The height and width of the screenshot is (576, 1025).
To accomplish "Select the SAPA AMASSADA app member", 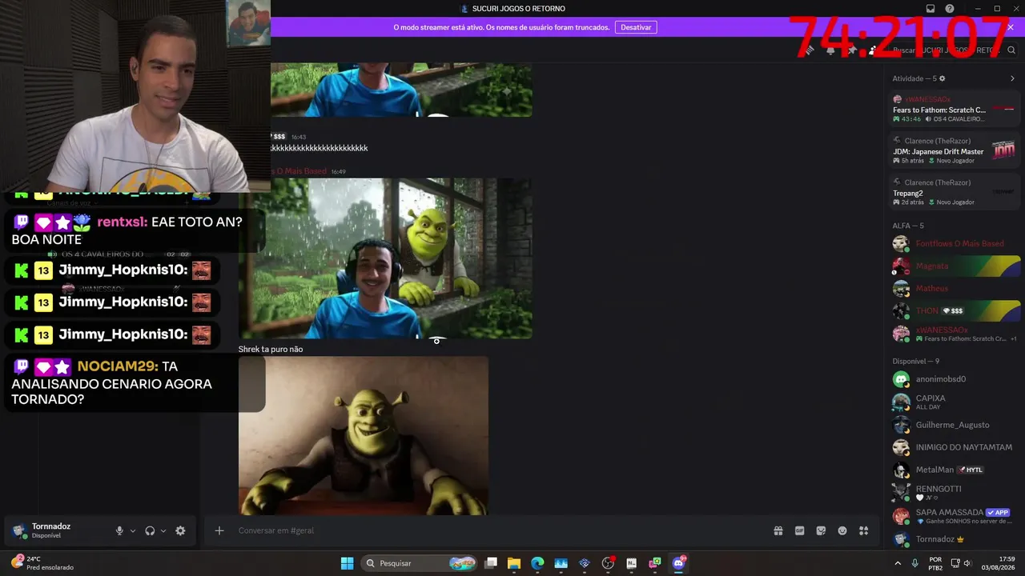I will [956, 516].
